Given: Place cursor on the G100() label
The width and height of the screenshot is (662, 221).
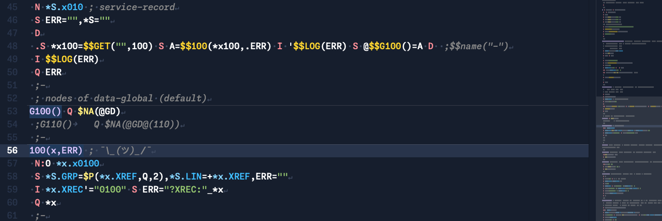Looking at the screenshot, I should click(x=45, y=111).
